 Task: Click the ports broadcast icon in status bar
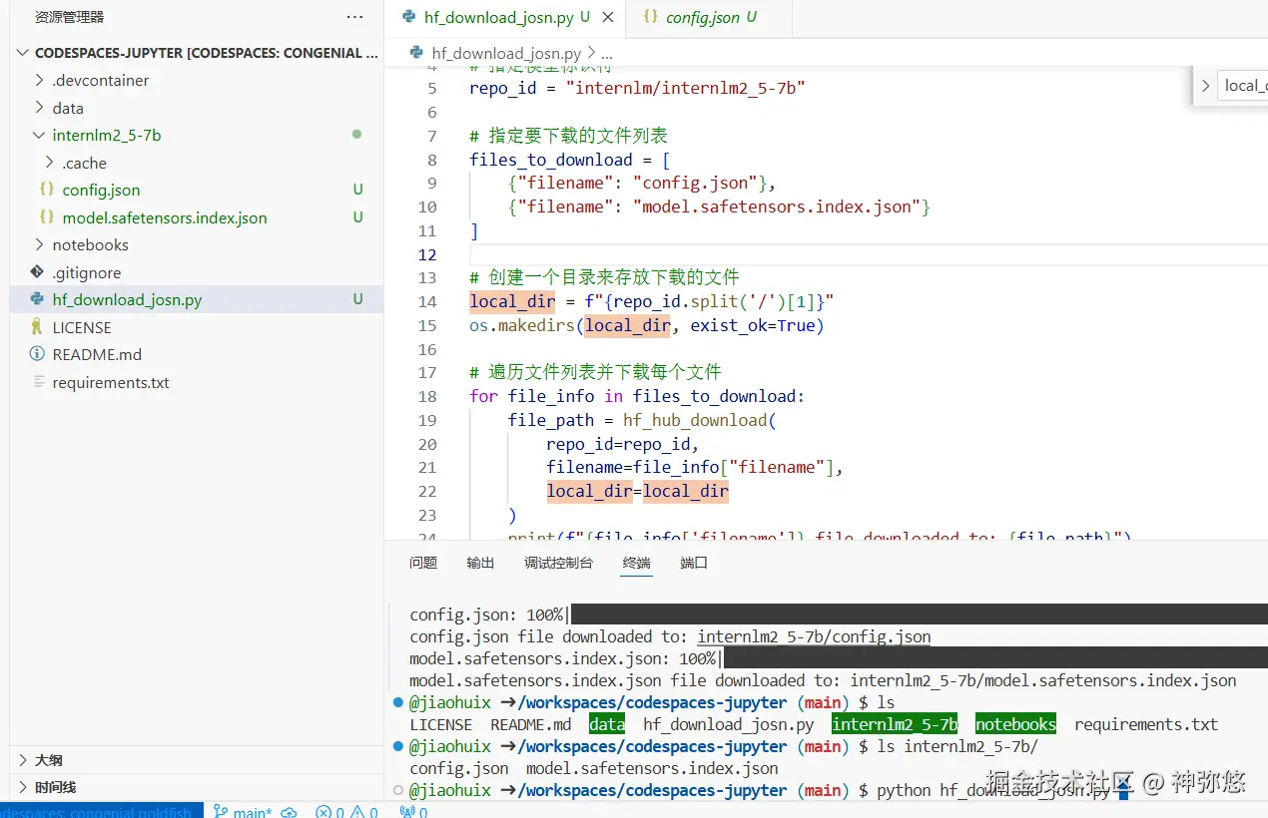click(x=413, y=811)
